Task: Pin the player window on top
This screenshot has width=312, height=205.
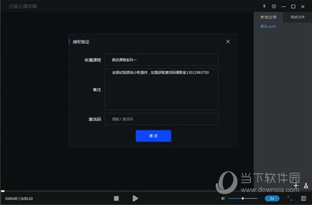Action: point(264,6)
